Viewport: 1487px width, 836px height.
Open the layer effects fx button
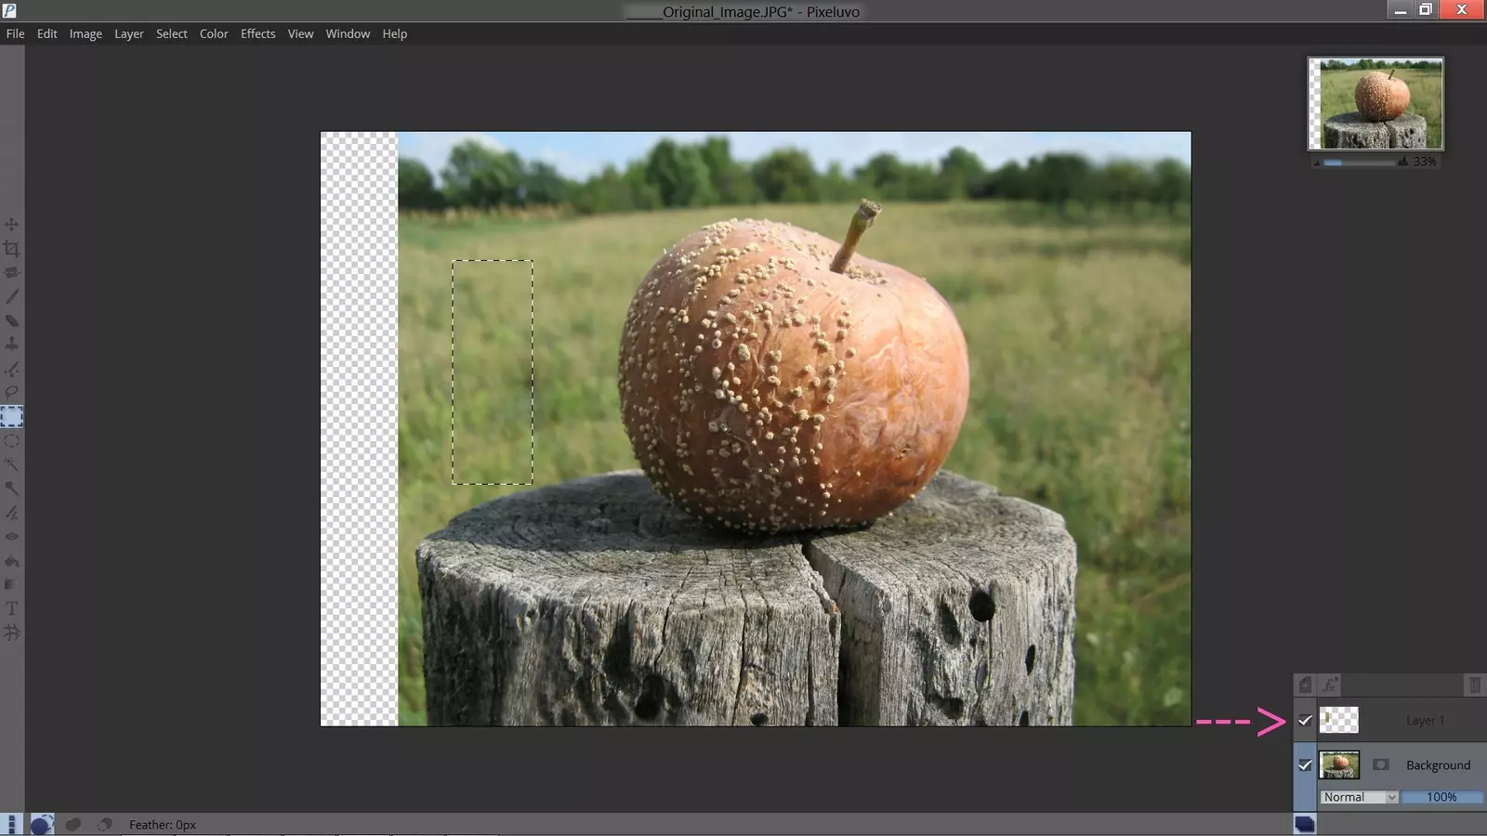click(1330, 686)
